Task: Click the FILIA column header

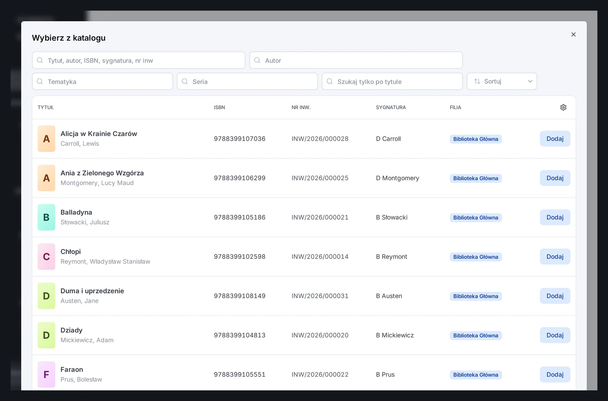Action: click(x=455, y=107)
